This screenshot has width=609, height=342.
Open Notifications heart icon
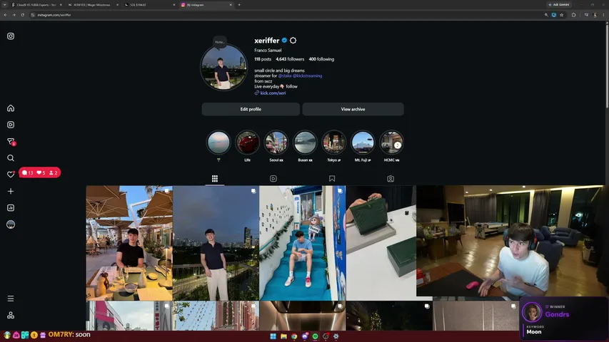pyautogui.click(x=11, y=175)
